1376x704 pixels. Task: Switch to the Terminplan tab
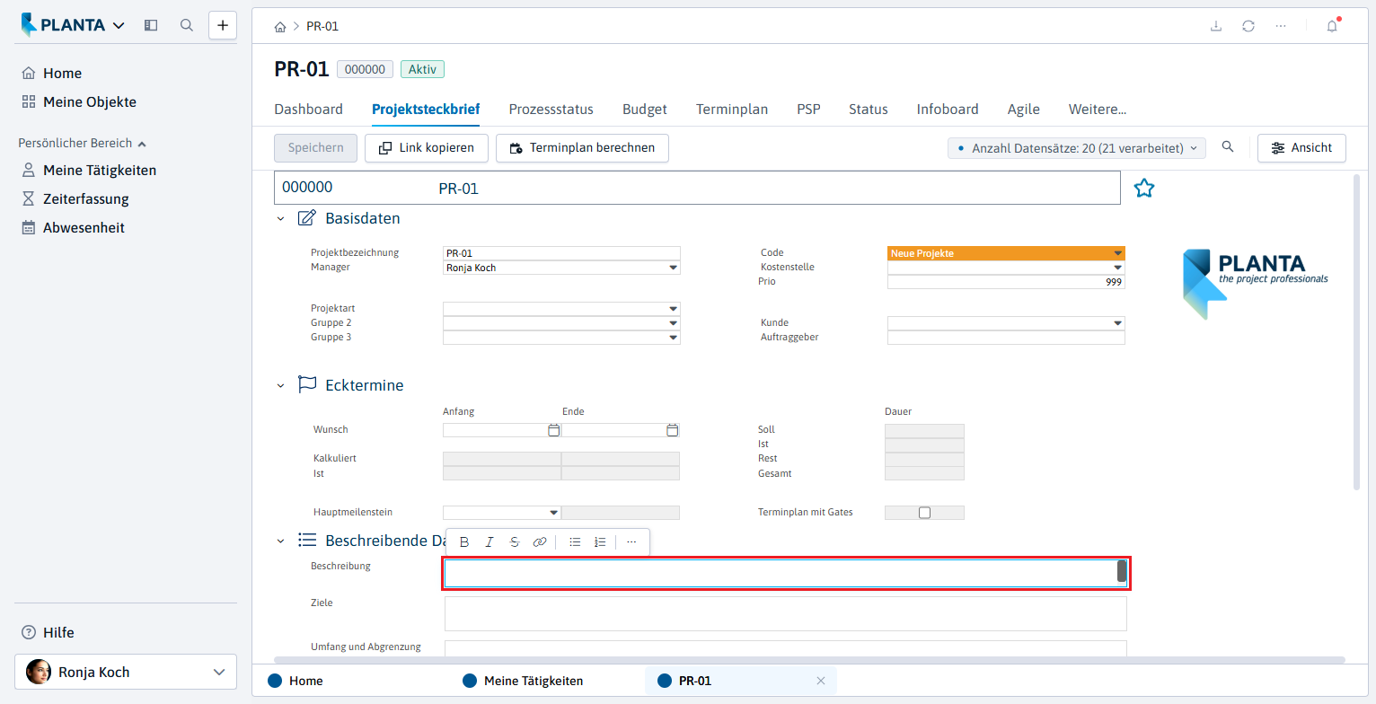coord(732,110)
